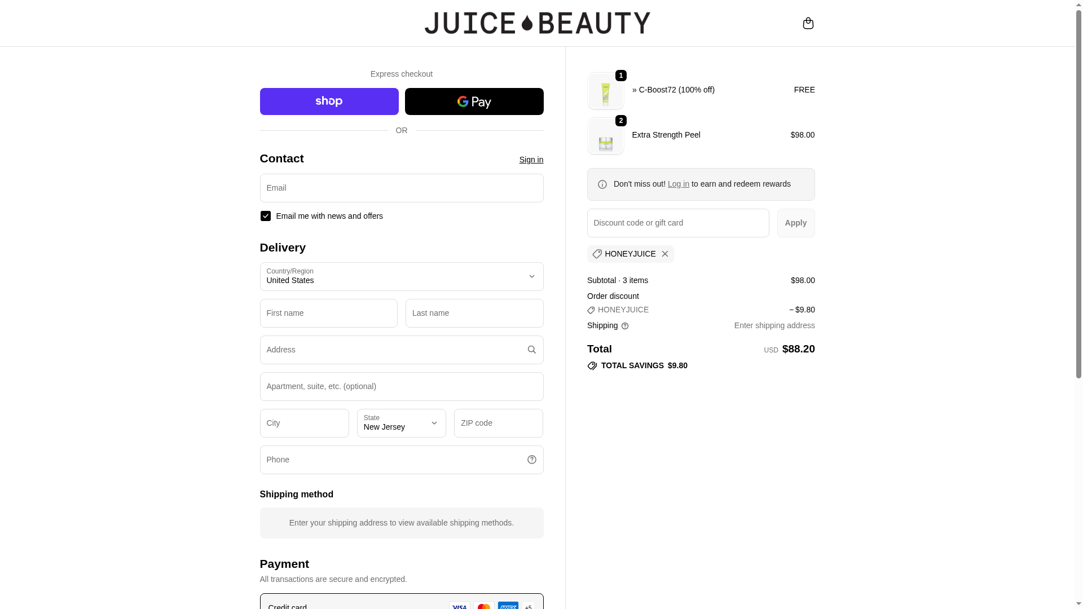Viewport: 1083px width, 609px height.
Task: Pay with Shop Pay express button
Action: pos(329,101)
